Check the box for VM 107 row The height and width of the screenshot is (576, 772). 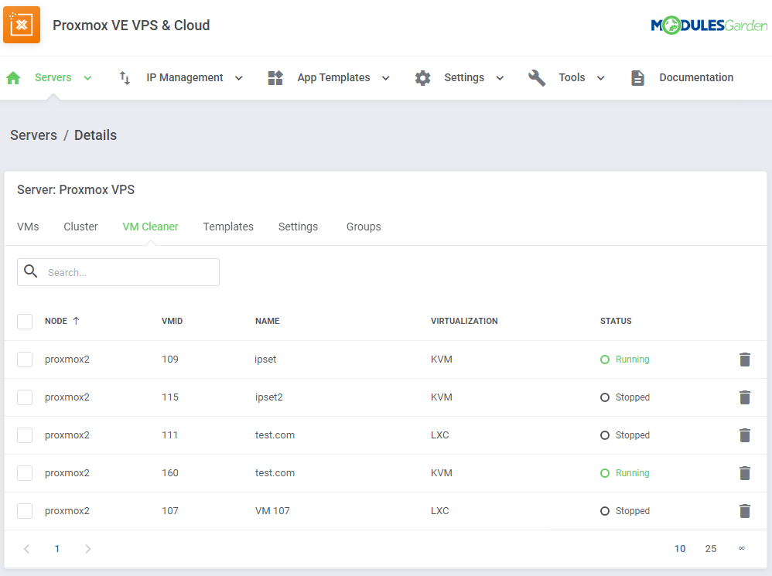coord(25,511)
